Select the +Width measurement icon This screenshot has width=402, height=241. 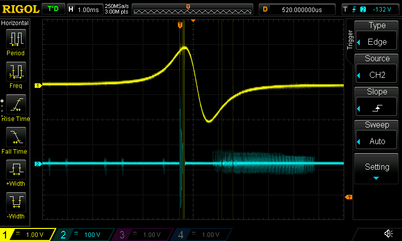[x=16, y=170]
